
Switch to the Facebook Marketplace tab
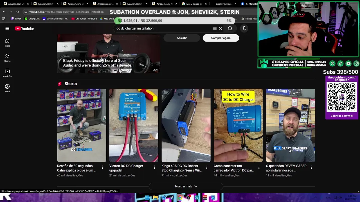tap(249, 4)
